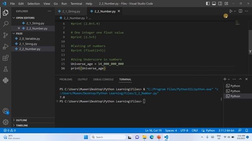Open notifications bell in status bar
The image size is (252, 141).
point(246,130)
